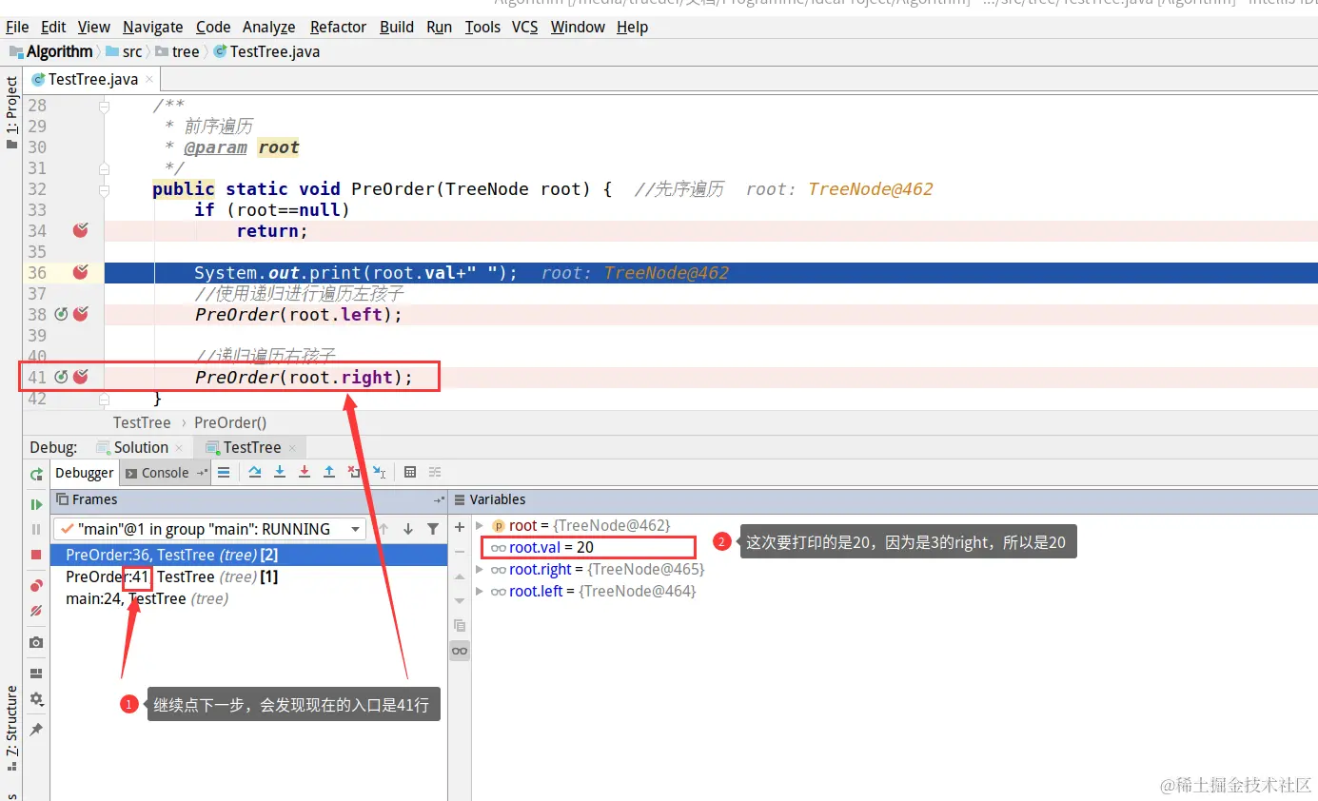Open the Build menu
The image size is (1318, 801).
(x=397, y=27)
